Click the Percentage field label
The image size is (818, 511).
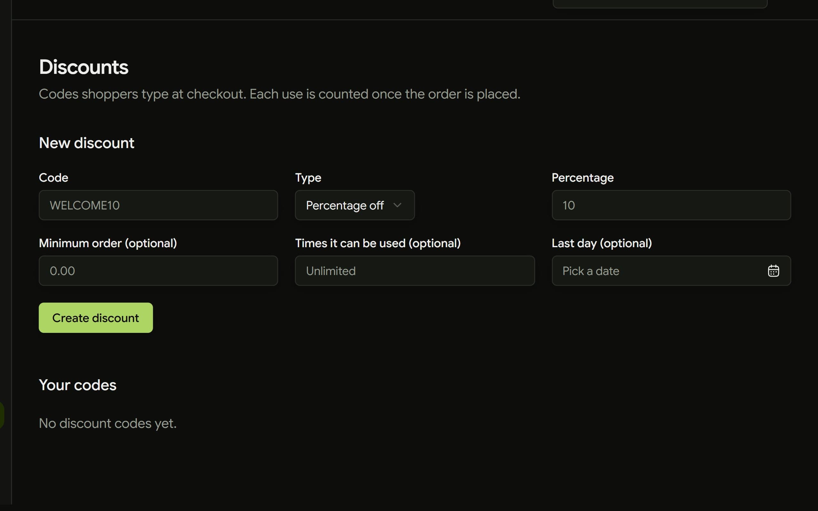click(583, 178)
